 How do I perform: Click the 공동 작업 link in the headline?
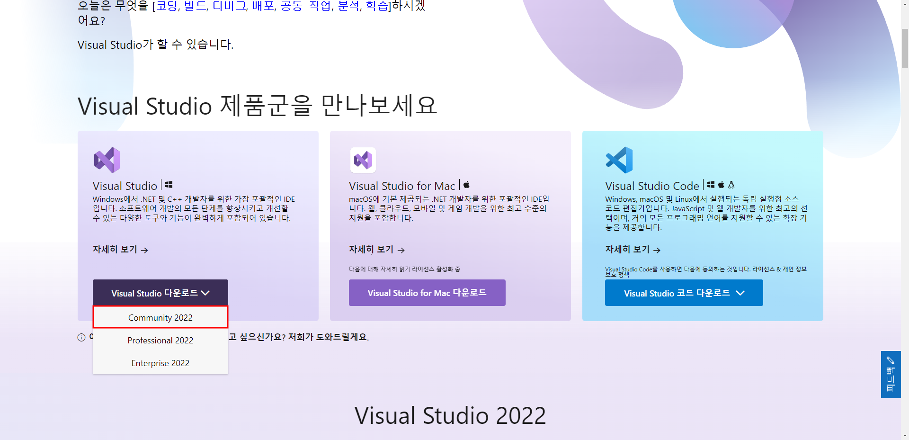306,6
